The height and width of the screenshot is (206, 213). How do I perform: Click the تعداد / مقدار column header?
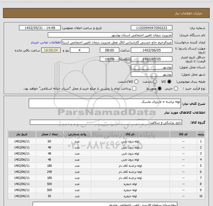50,134
